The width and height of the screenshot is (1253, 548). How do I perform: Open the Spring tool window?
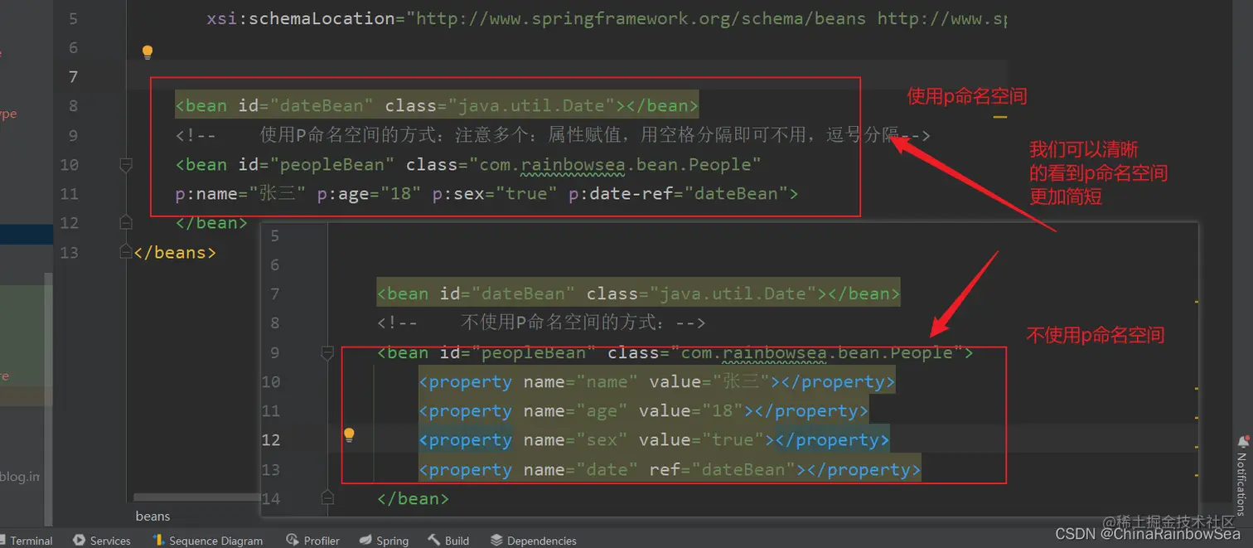tap(385, 541)
